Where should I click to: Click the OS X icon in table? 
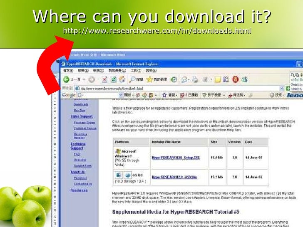click(128, 175)
